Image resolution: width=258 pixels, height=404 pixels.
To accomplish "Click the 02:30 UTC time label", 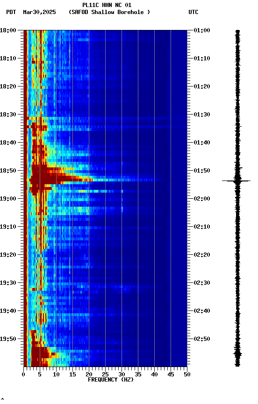I will [202, 283].
